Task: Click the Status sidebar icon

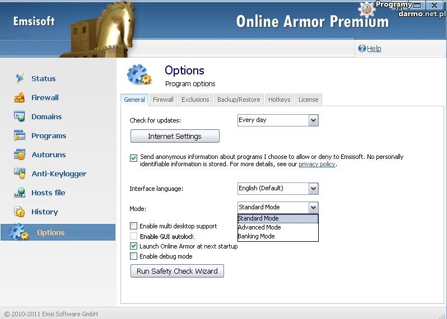Action: pos(20,78)
